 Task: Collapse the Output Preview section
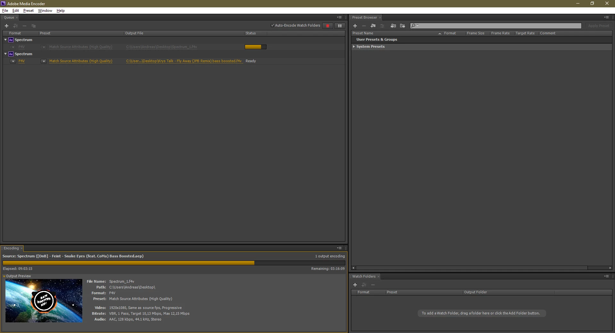(x=4, y=276)
